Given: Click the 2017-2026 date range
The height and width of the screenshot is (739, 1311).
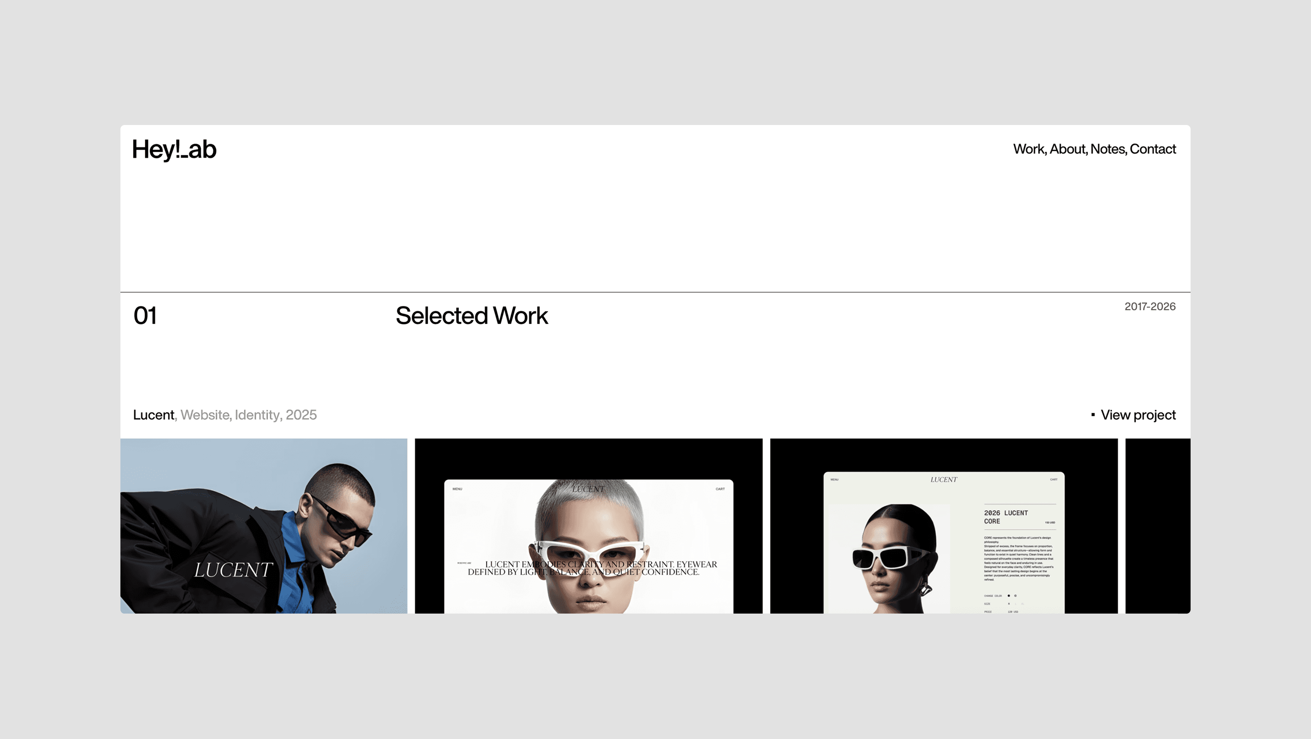Looking at the screenshot, I should tap(1150, 307).
